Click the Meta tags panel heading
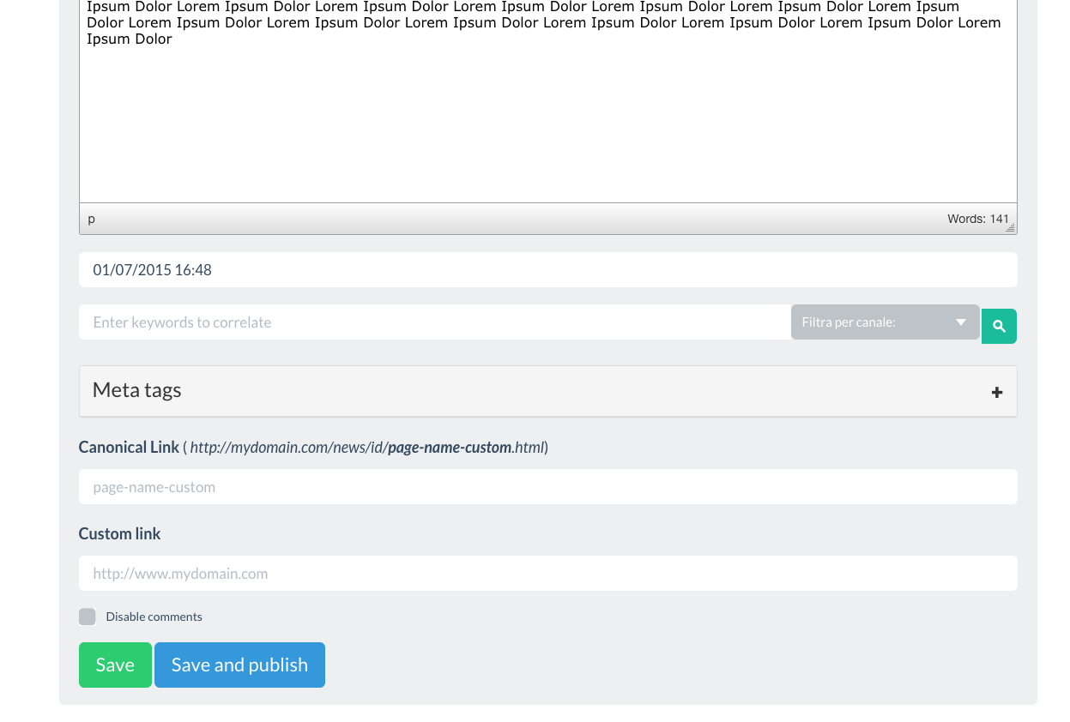 pos(137,390)
